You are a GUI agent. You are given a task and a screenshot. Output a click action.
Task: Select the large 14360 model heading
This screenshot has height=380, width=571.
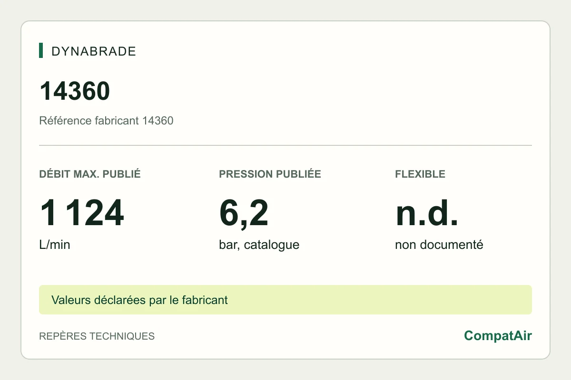tap(75, 91)
